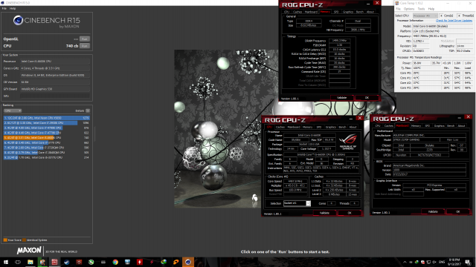Switch to CPU tab in Mainboard CPU-Z window
Screen dimensions: 476x267
tap(378, 126)
